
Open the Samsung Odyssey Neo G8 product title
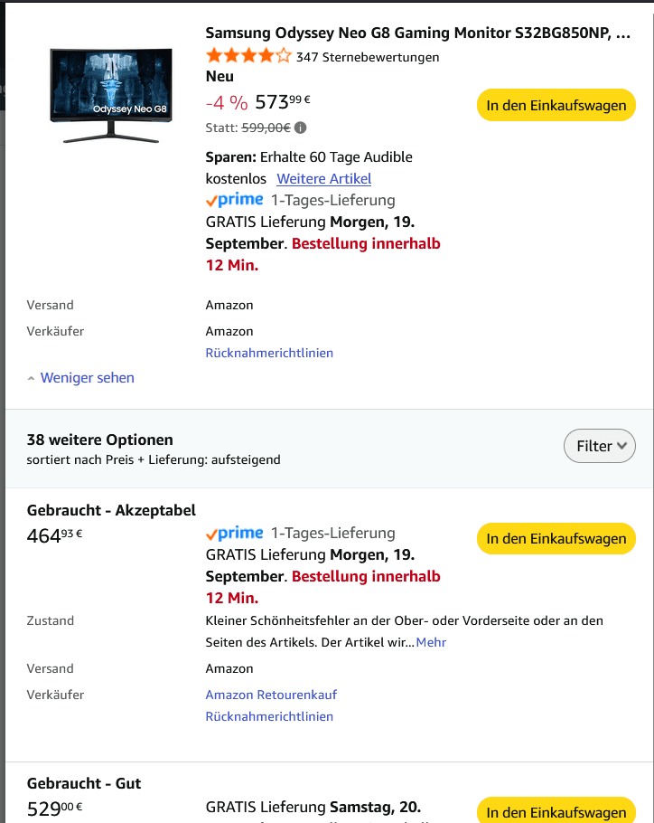click(x=417, y=33)
